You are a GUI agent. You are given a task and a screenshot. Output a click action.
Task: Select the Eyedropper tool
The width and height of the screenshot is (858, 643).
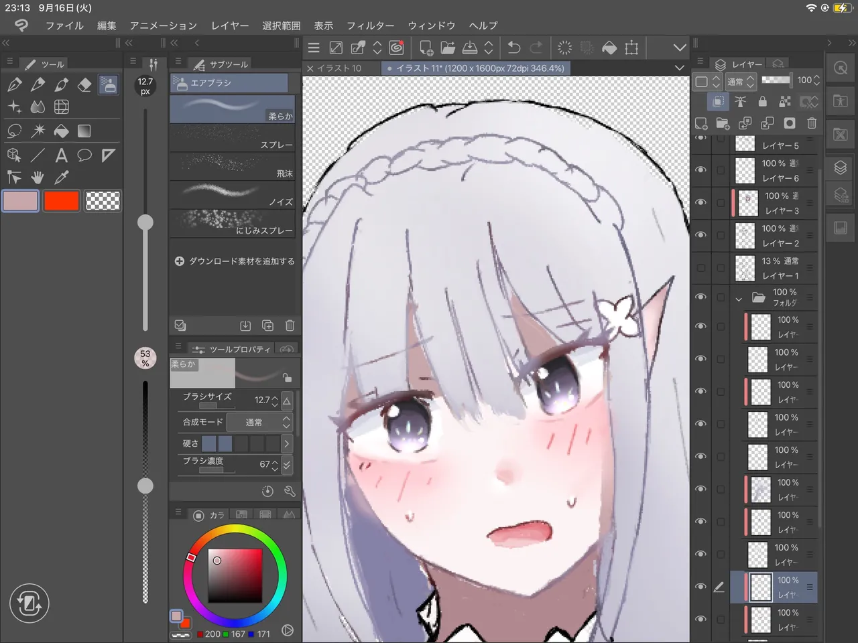(x=61, y=177)
